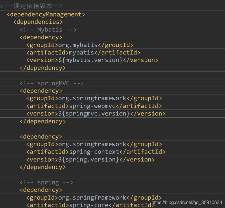Select the ${mybatis.version} version line
225x208 pixels.
tap(92, 60)
